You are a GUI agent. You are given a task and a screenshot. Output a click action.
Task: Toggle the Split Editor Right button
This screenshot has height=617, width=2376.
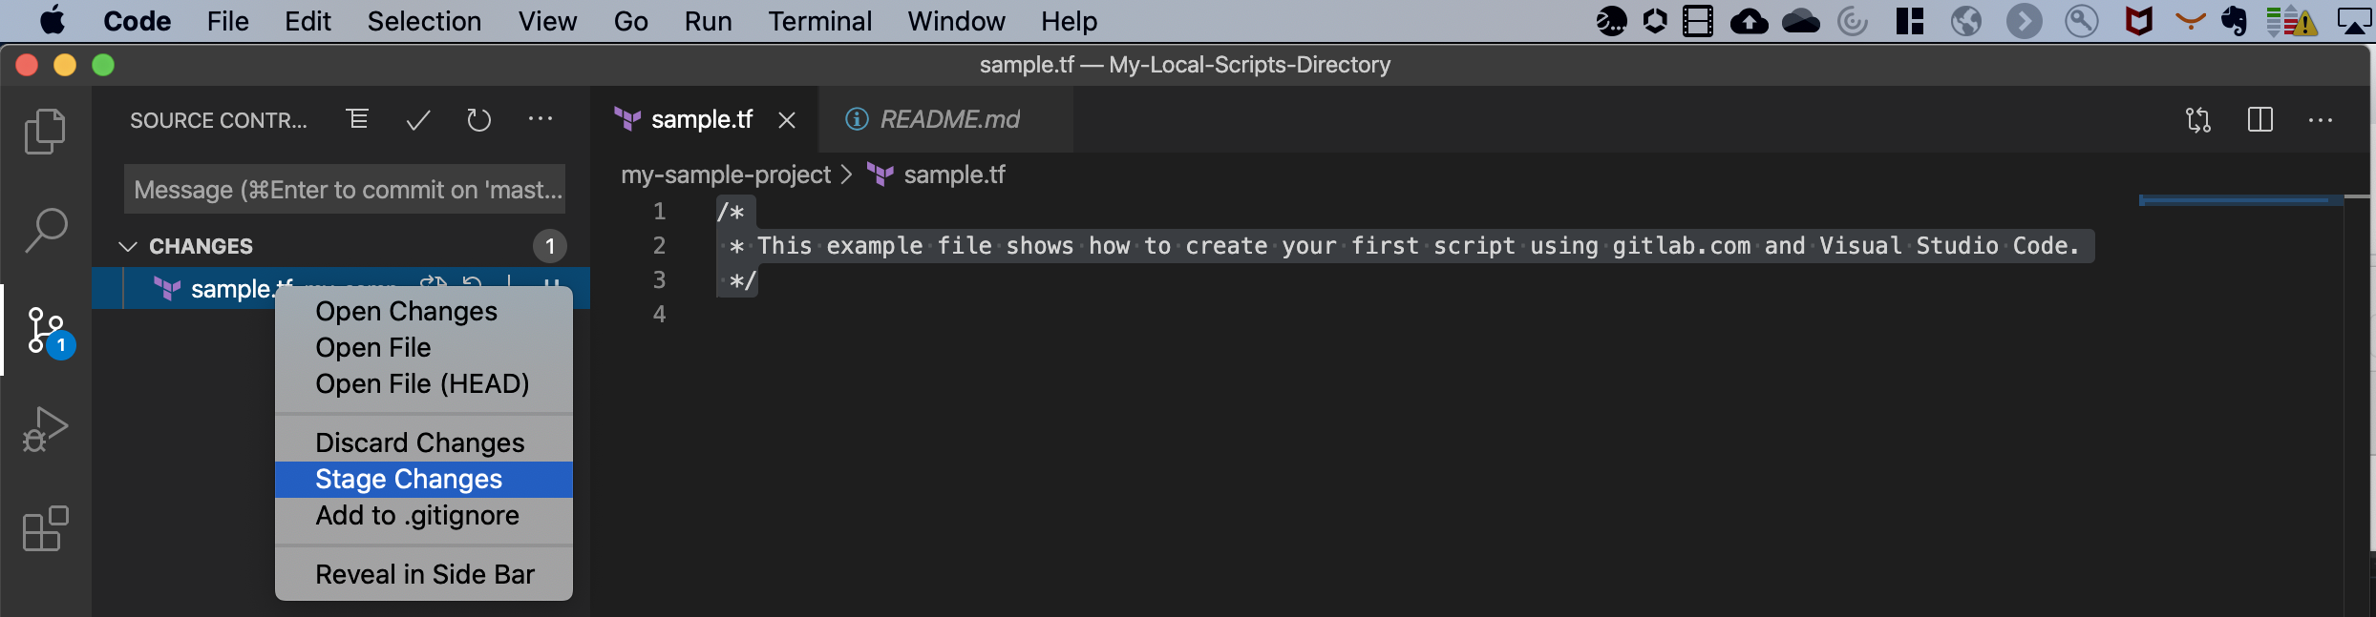pos(2259,120)
